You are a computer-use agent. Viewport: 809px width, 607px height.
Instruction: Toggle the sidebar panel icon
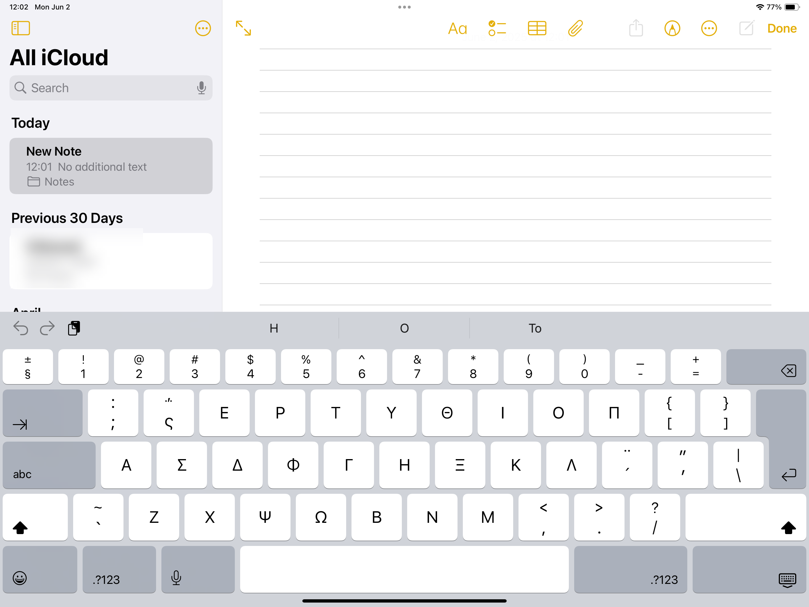[x=20, y=28]
